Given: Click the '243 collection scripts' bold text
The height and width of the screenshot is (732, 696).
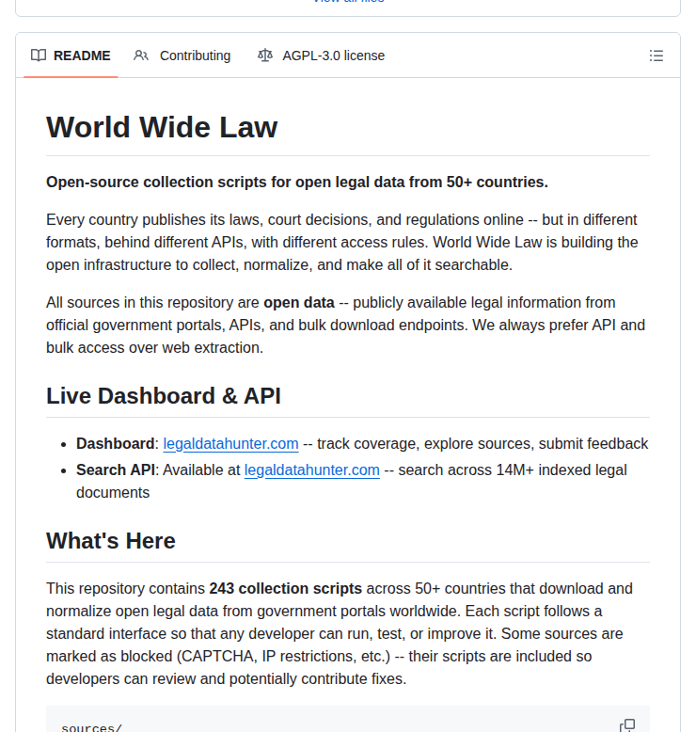Looking at the screenshot, I should [285, 589].
